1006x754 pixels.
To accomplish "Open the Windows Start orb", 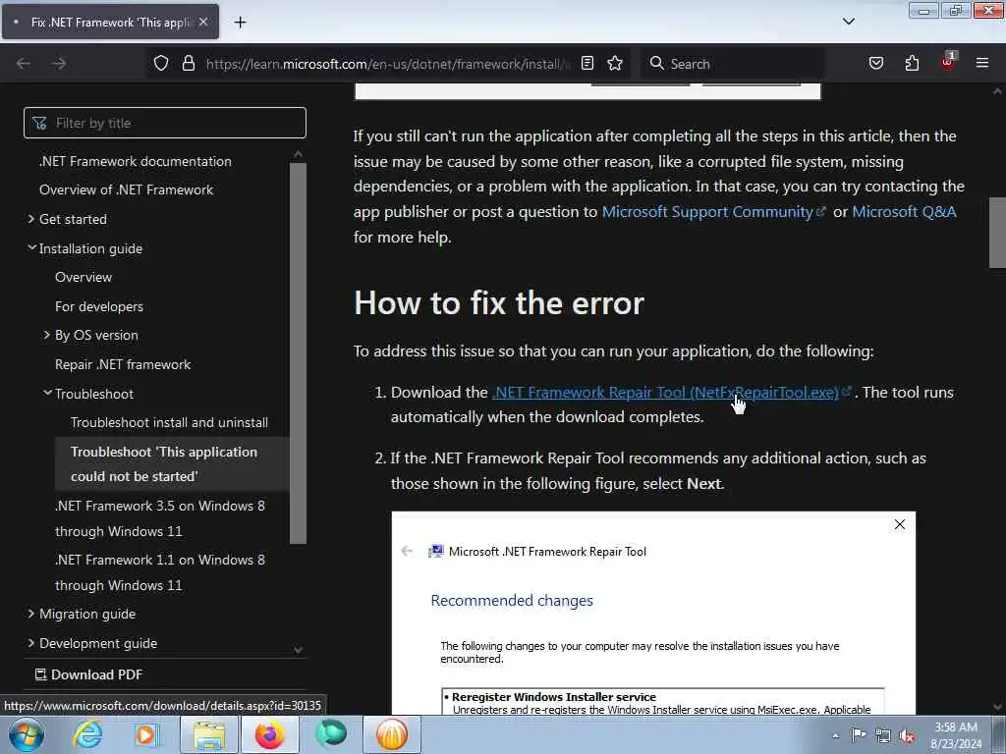I will pos(26,734).
